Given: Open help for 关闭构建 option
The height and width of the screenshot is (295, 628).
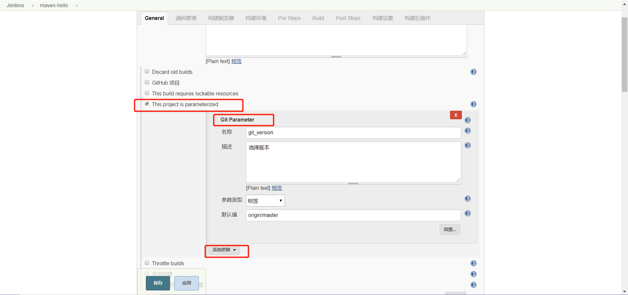Looking at the screenshot, I should point(473,274).
